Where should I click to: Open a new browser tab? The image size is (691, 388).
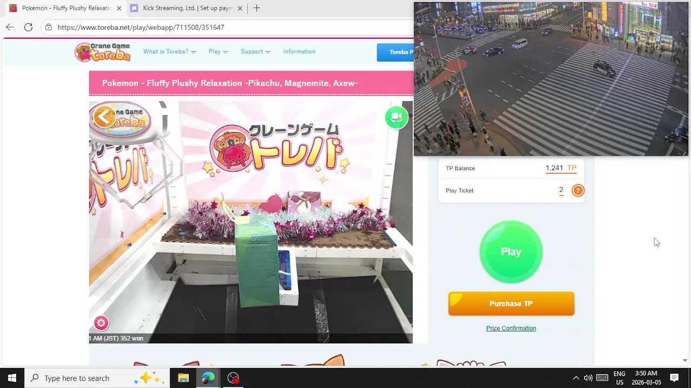[256, 8]
